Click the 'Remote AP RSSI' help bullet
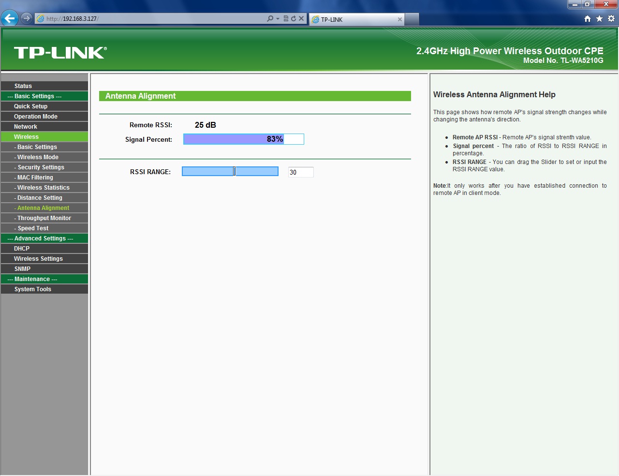619x476 pixels. click(x=522, y=137)
